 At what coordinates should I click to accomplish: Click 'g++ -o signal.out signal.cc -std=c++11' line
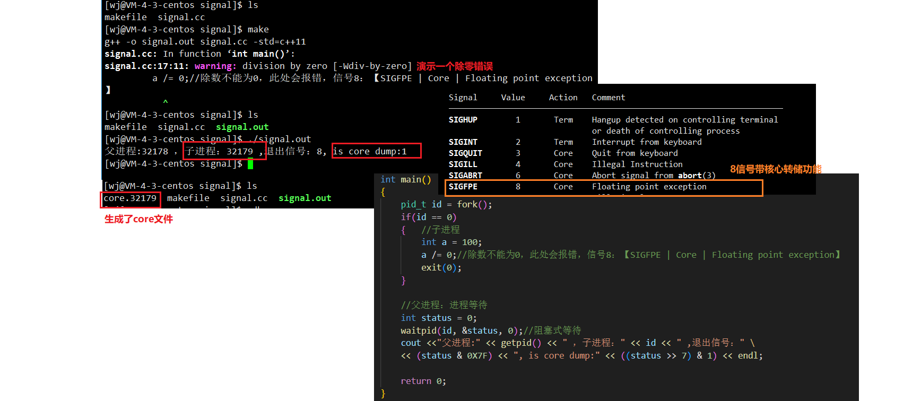point(205,41)
